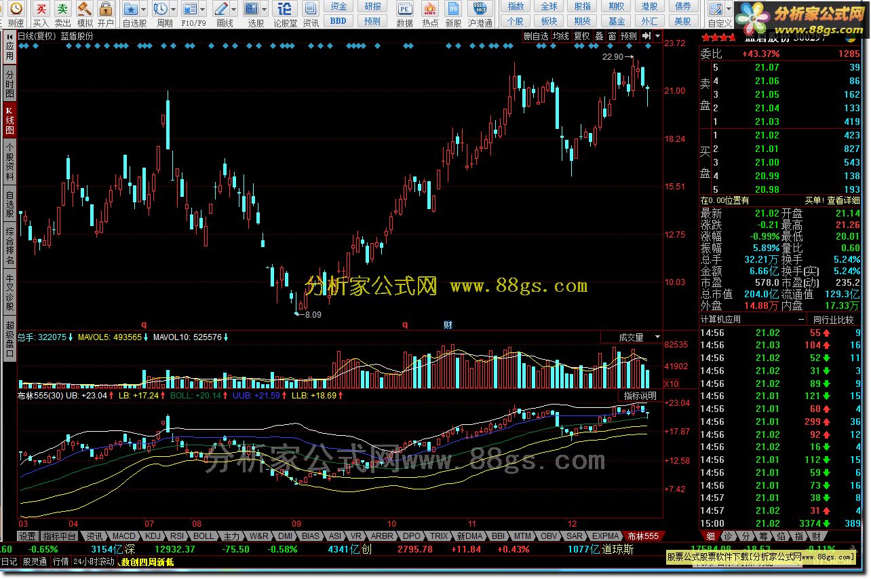Viewport: 871px width, 579px height.
Task: Open the 沪港通 SSE-HKE icon
Action: coord(480,9)
